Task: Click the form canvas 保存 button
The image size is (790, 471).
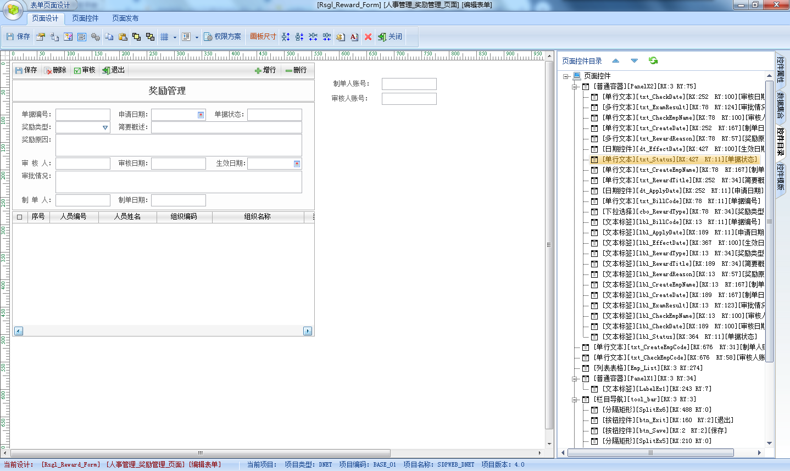Action: 26,70
